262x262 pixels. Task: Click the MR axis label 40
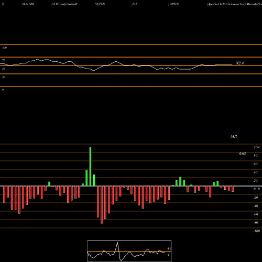tap(256, 172)
